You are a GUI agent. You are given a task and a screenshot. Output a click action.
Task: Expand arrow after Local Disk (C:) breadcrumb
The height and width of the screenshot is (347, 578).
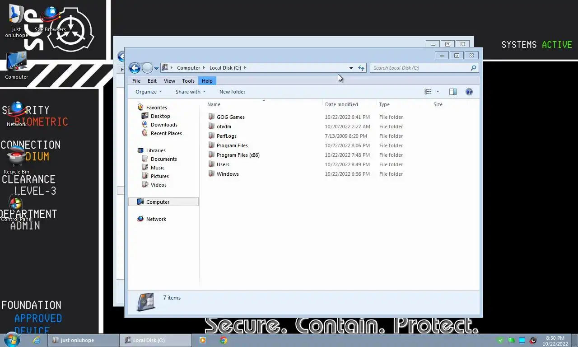click(245, 68)
